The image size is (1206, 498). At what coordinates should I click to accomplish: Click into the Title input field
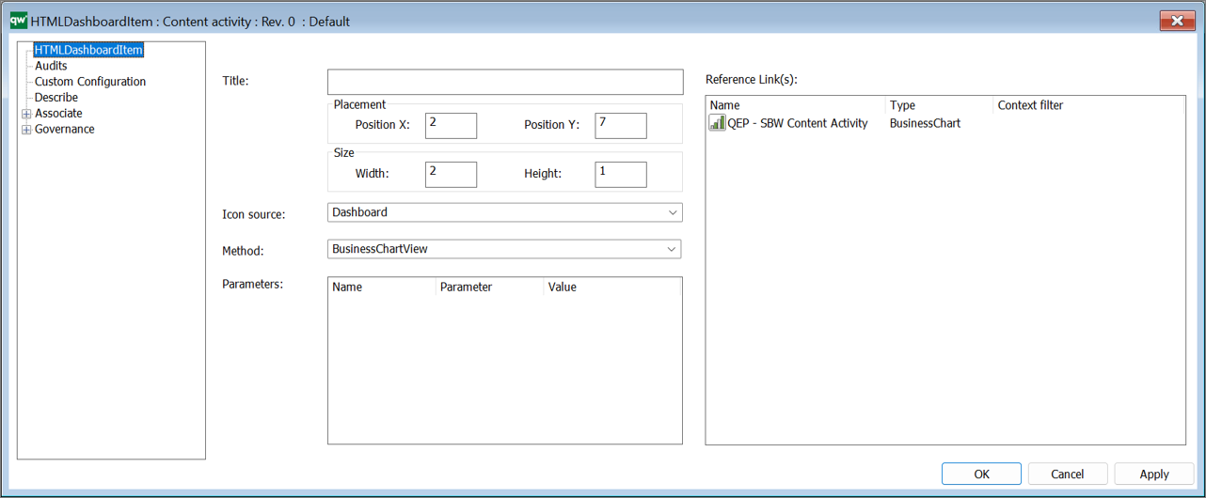(505, 82)
